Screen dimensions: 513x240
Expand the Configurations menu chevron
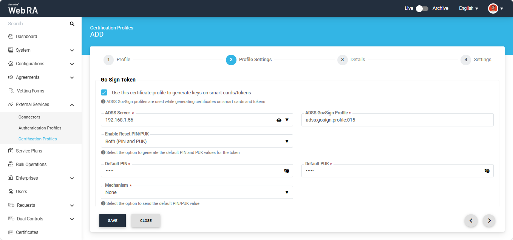point(72,64)
